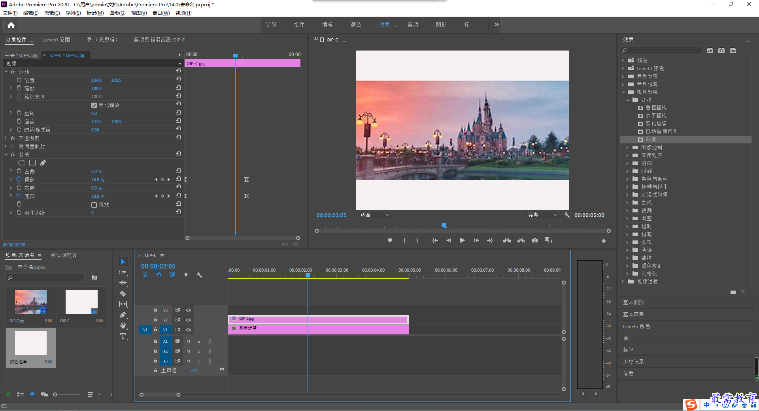759x411 pixels.
Task: Expand the Video Transitions folder
Action: (623, 282)
